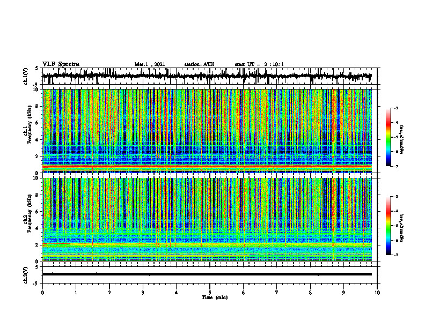Click the ch.2 frequency tick label "2"
The width and height of the screenshot is (425, 328).
pyautogui.click(x=38, y=245)
